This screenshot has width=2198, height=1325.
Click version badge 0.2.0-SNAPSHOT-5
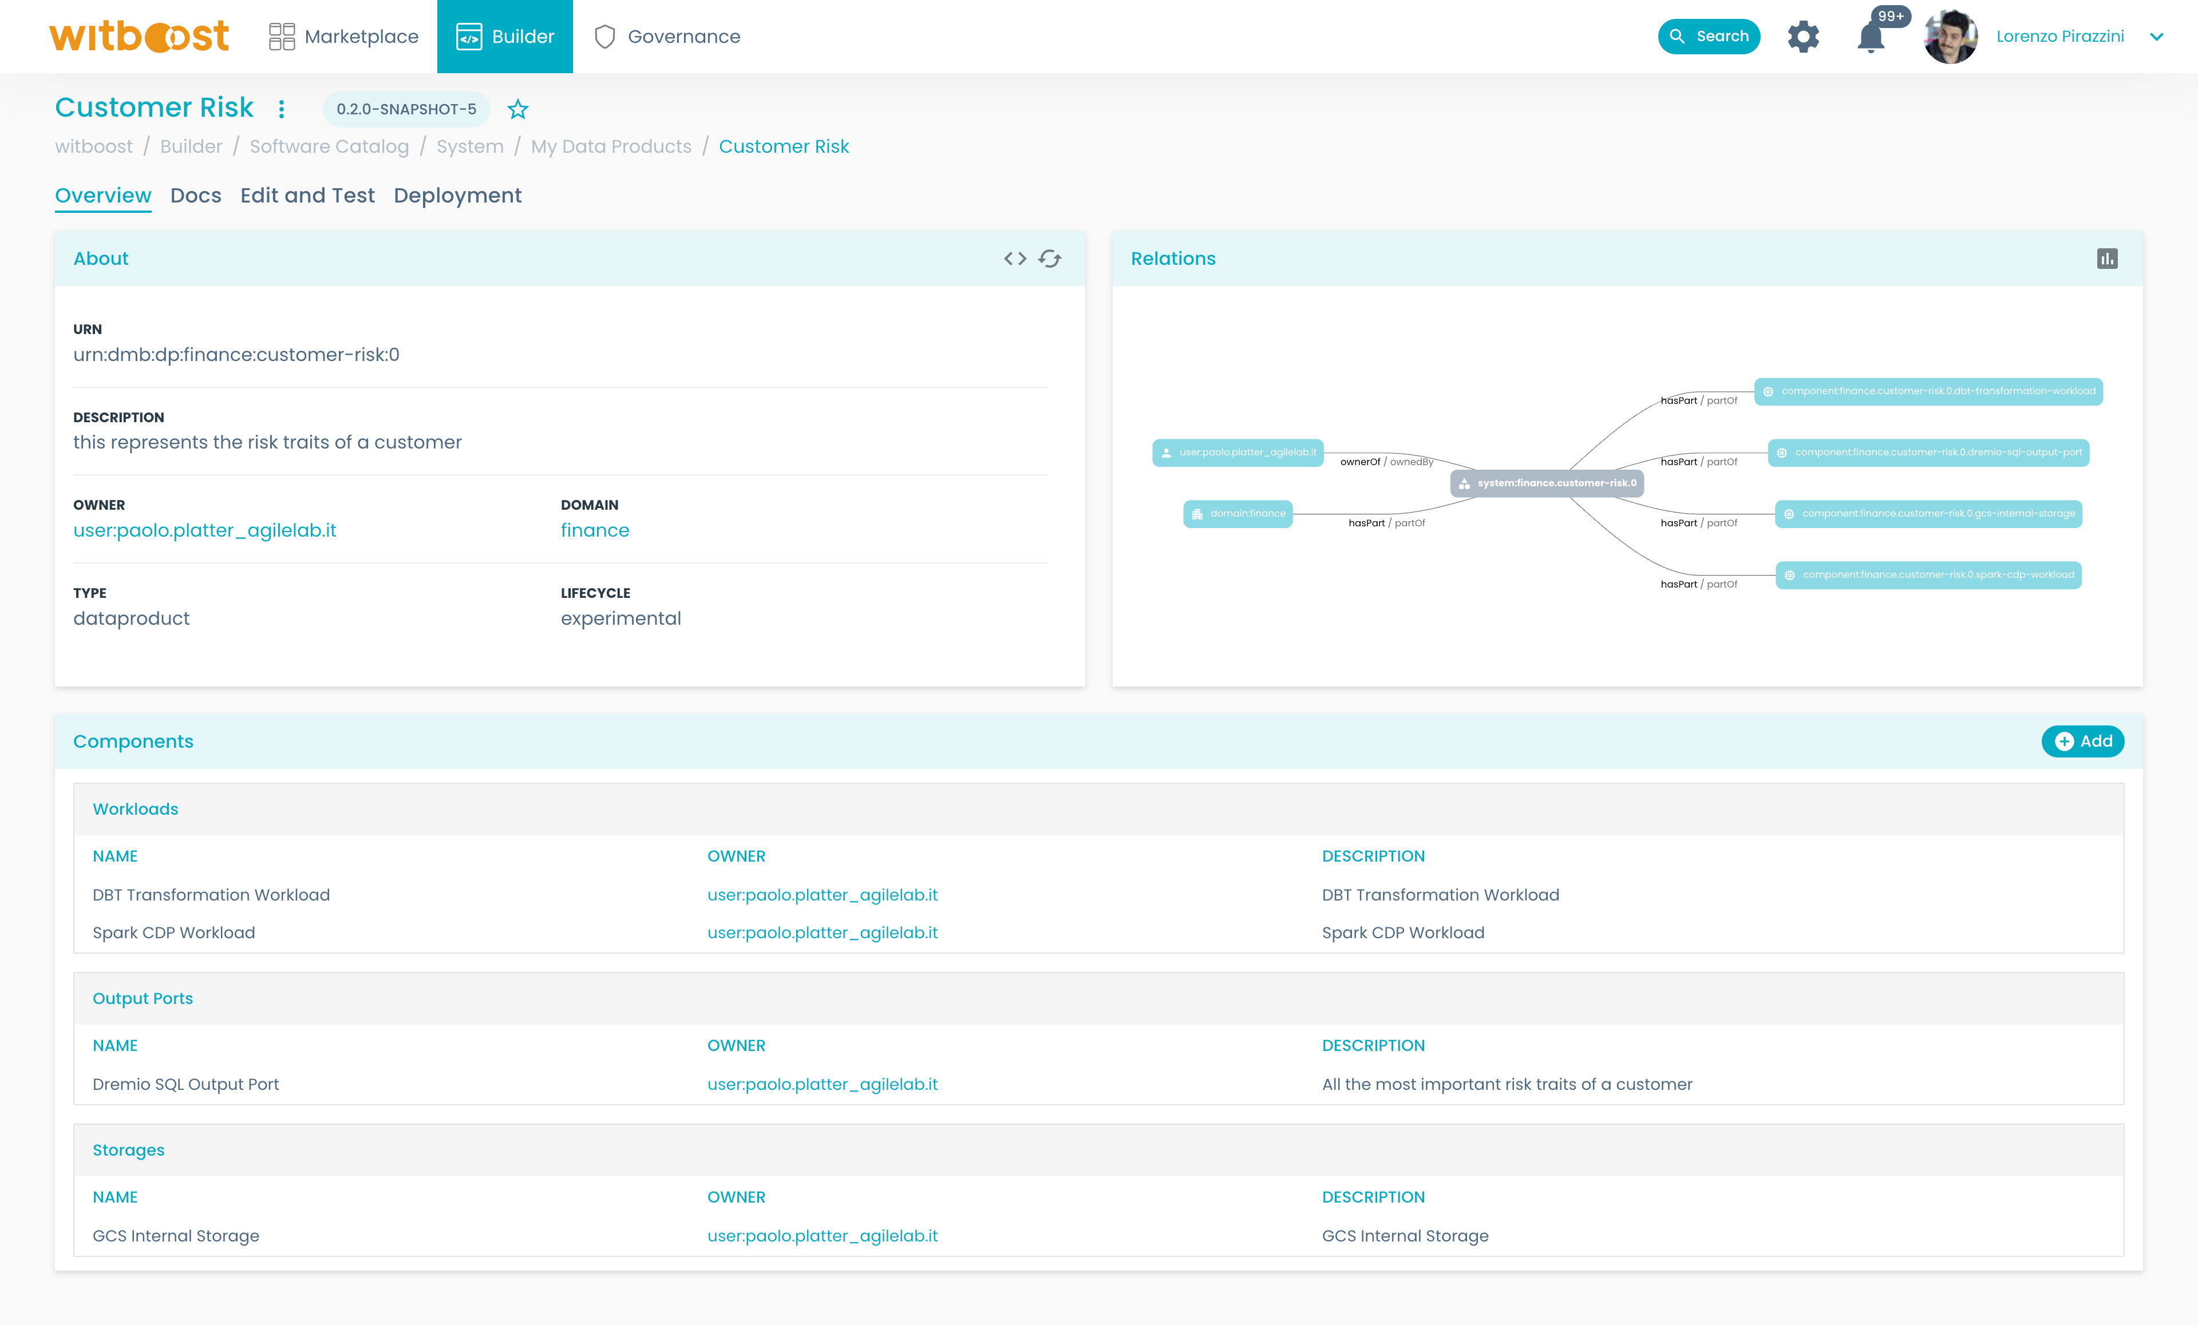pyautogui.click(x=406, y=109)
